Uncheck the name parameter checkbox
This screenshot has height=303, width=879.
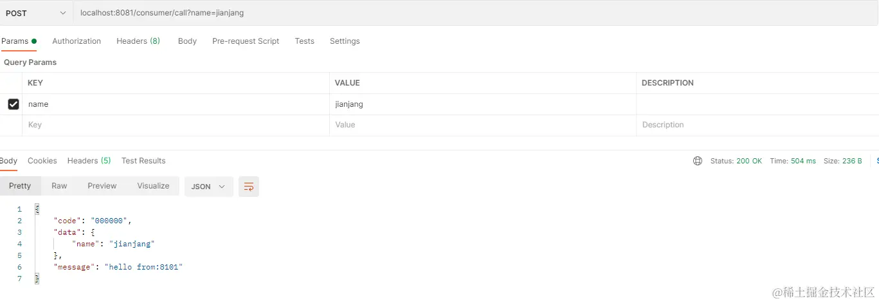(14, 104)
